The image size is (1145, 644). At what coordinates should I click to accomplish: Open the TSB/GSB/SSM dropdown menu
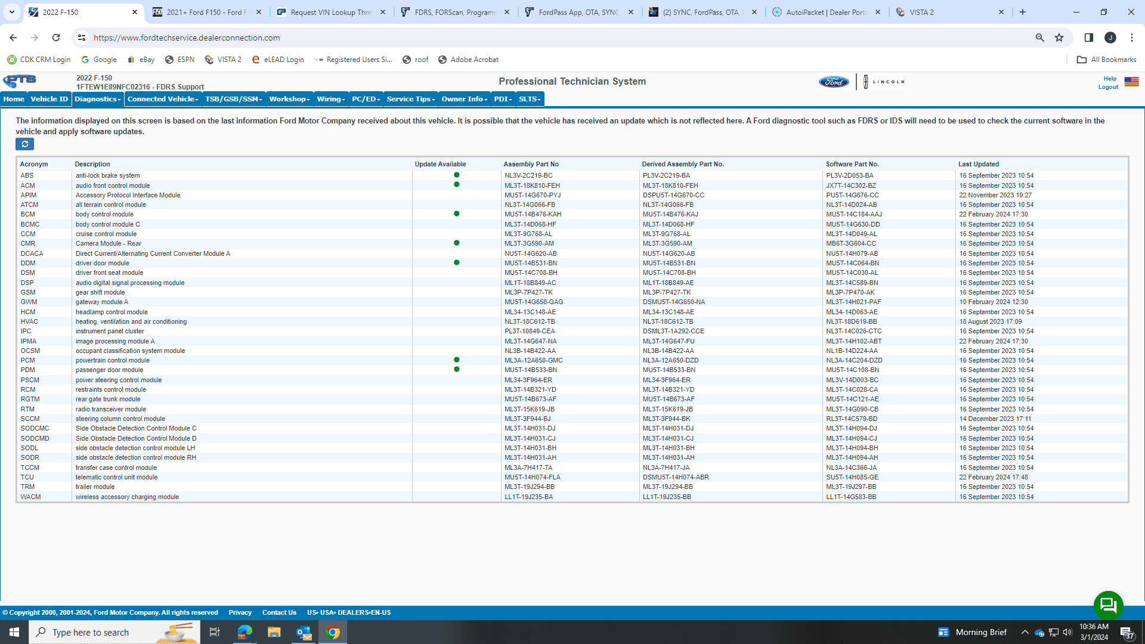(x=233, y=99)
